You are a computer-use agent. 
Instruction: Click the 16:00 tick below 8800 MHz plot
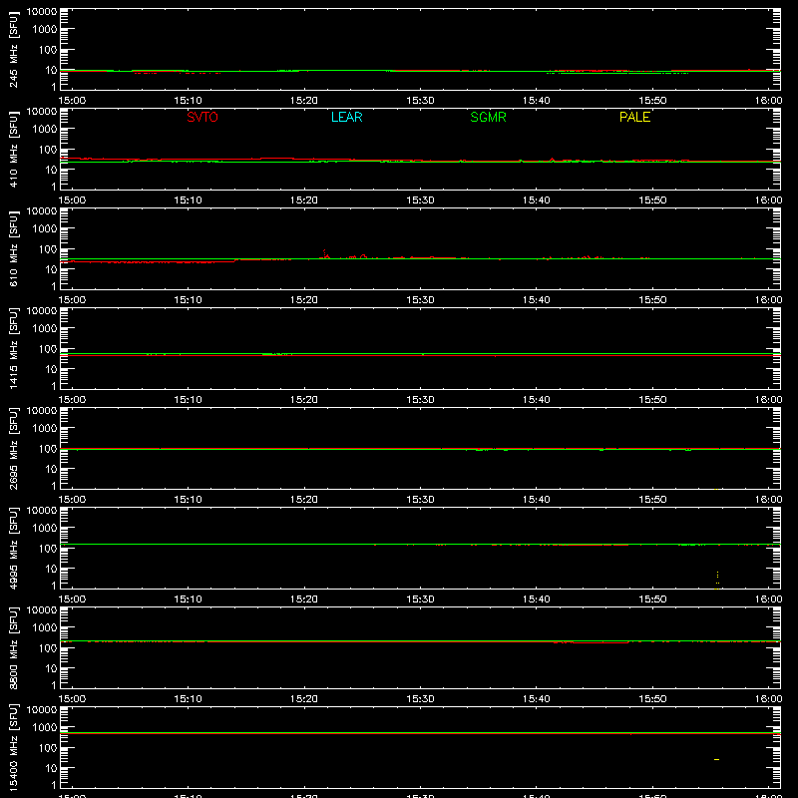(x=768, y=699)
